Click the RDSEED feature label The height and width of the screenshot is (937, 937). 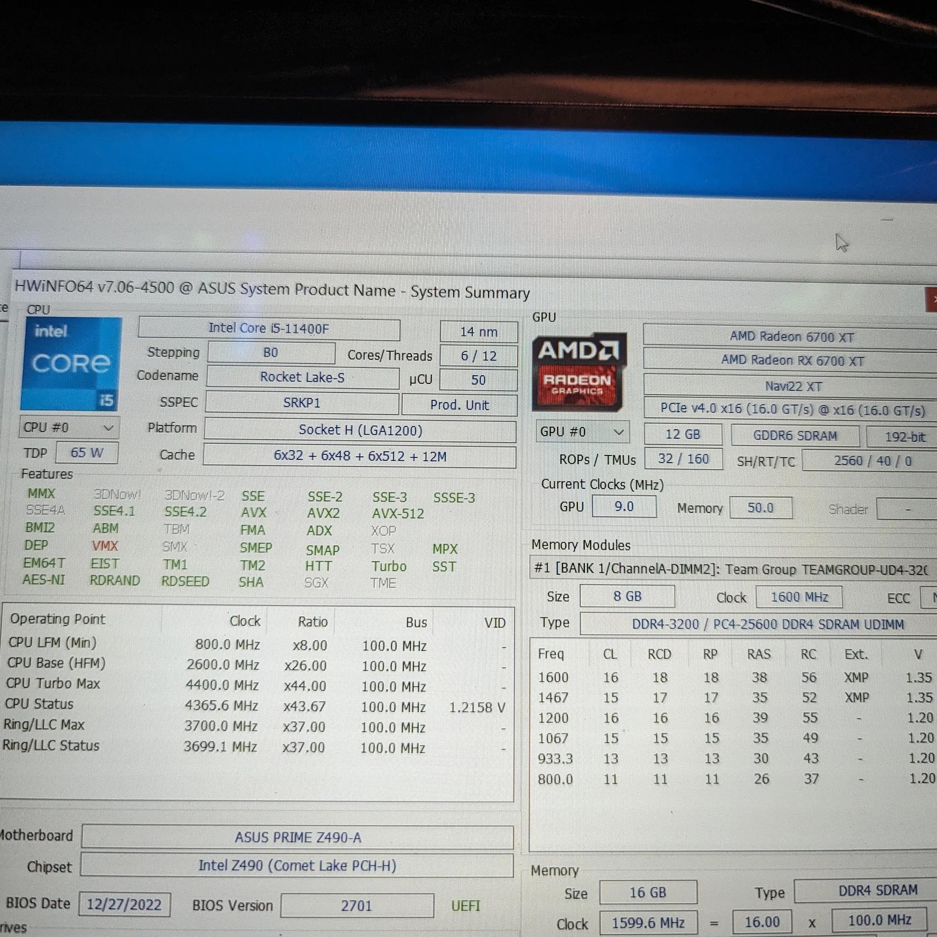point(185,581)
